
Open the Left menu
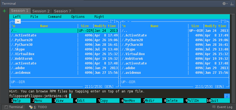tap(17, 17)
